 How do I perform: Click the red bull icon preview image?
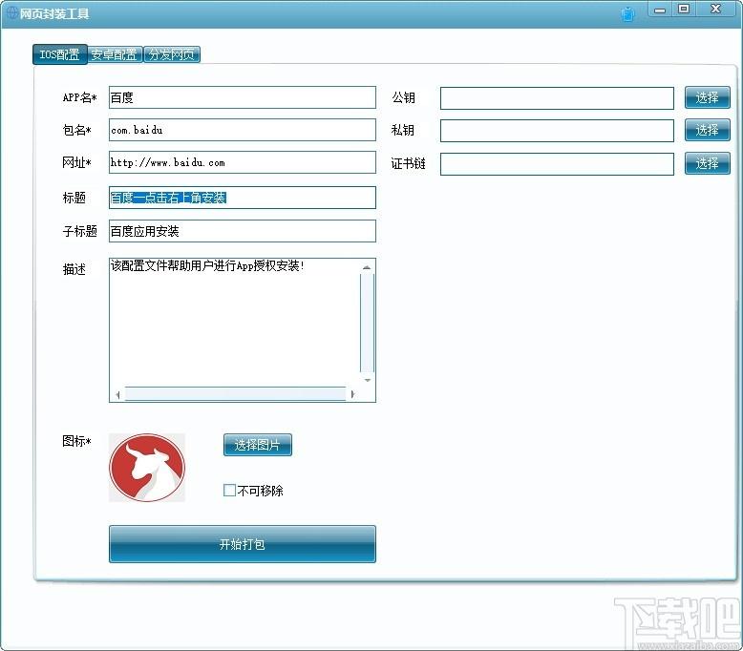147,468
